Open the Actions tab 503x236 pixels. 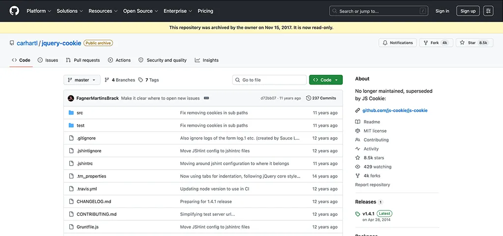point(119,60)
